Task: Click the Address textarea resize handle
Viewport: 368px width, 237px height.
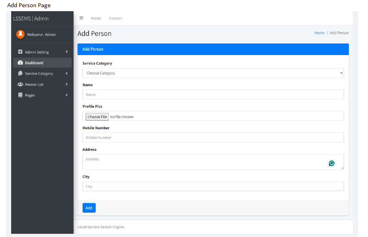Action: pos(342,168)
